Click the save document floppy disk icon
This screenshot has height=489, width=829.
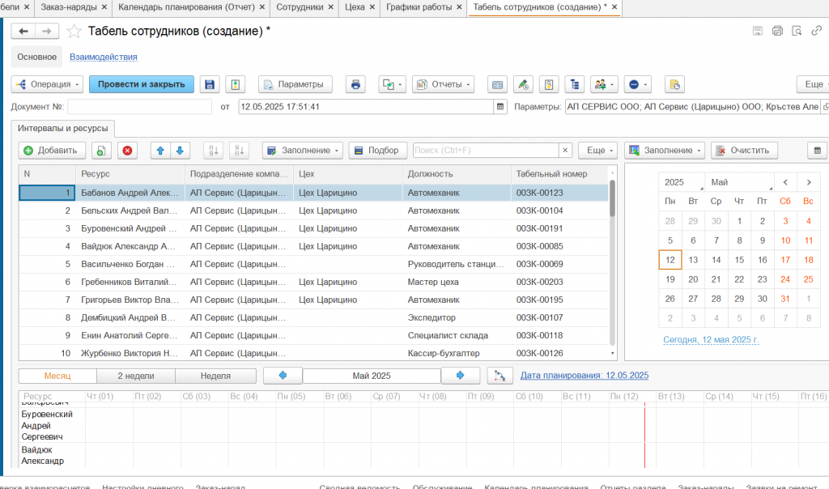(x=210, y=84)
